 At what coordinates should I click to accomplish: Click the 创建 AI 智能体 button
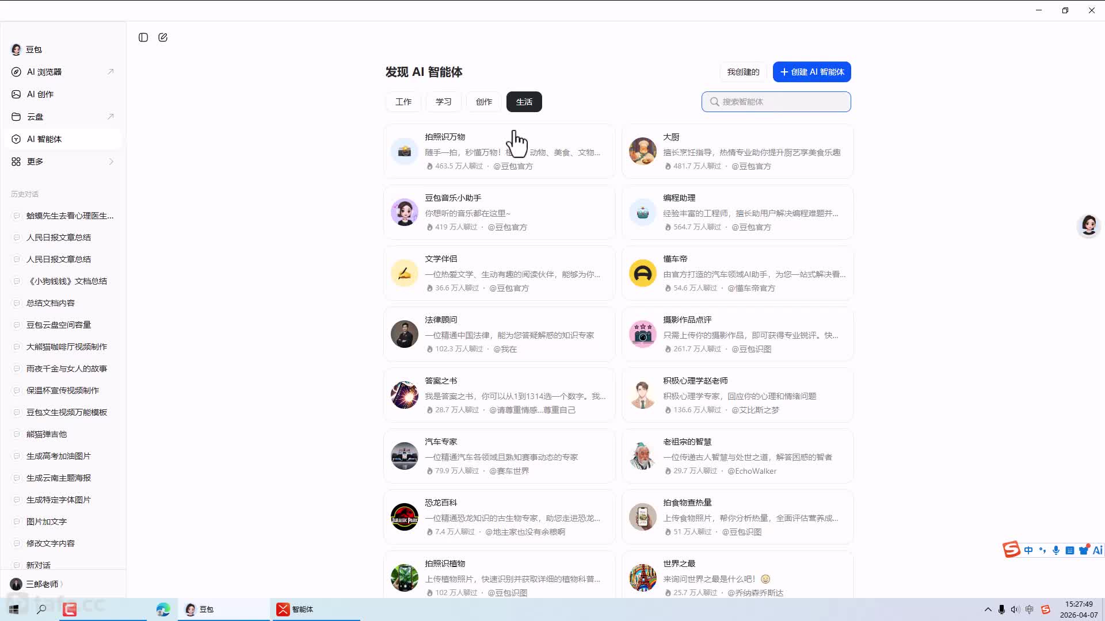(811, 72)
